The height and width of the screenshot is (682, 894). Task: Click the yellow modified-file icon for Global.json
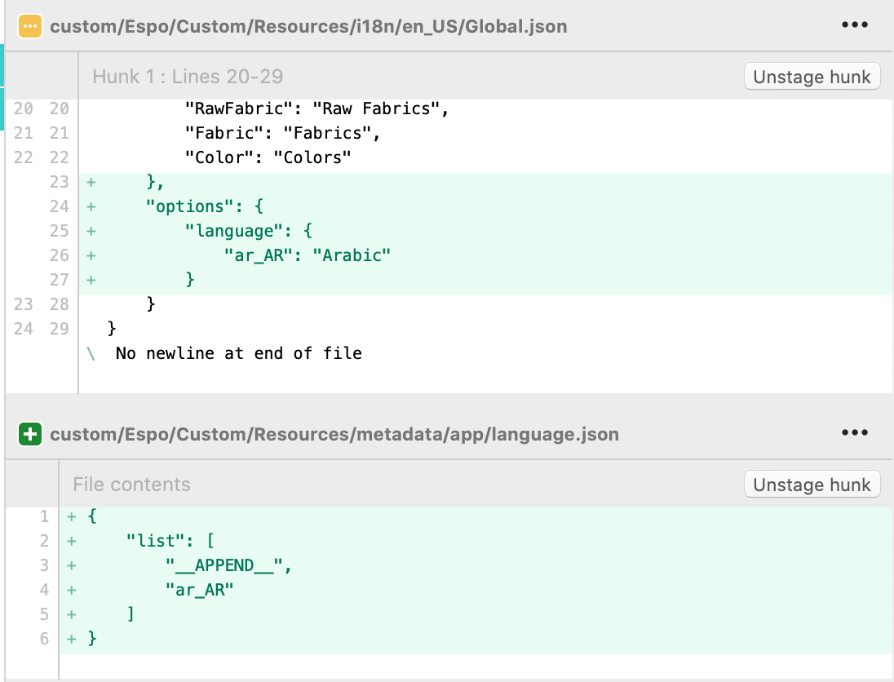pyautogui.click(x=30, y=25)
